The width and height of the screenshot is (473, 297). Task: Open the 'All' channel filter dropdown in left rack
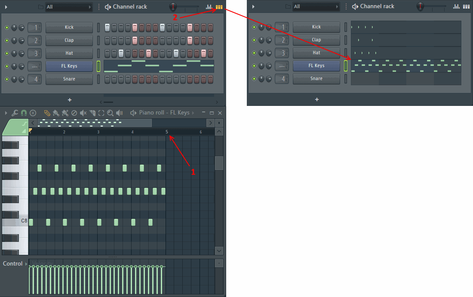[69, 7]
